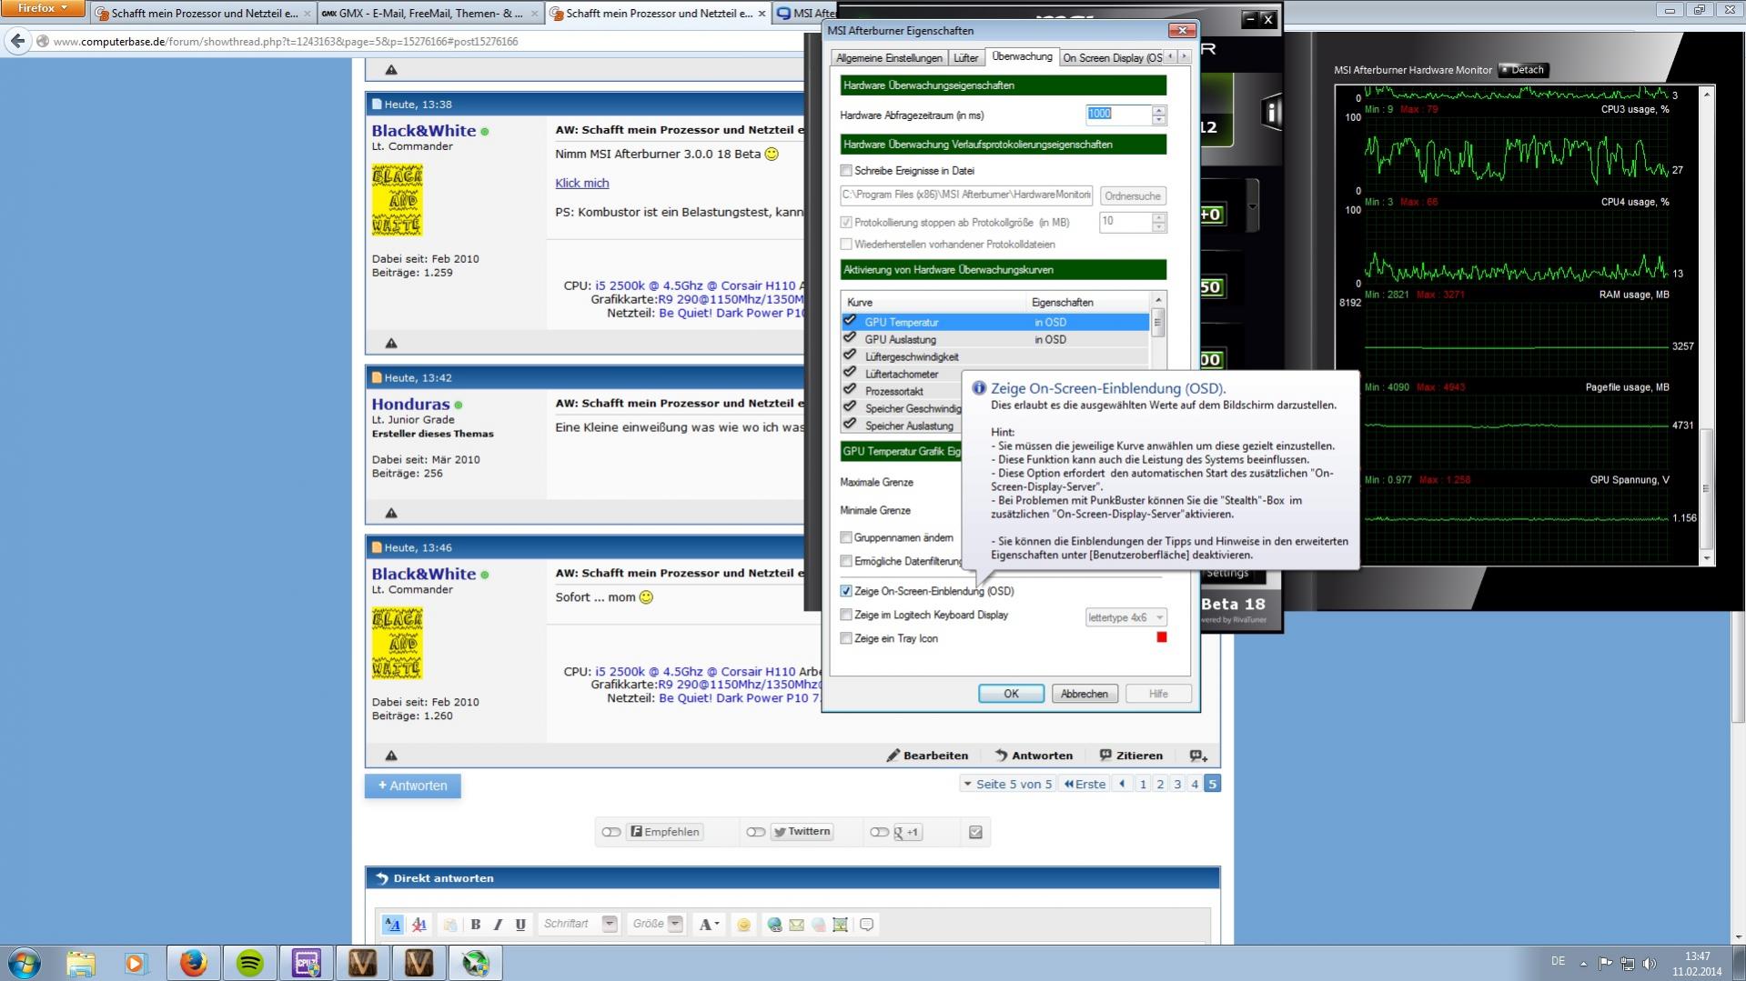Follow the 'Klick mich' link

[582, 183]
